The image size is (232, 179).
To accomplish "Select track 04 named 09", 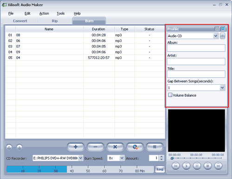I will click(x=85, y=52).
